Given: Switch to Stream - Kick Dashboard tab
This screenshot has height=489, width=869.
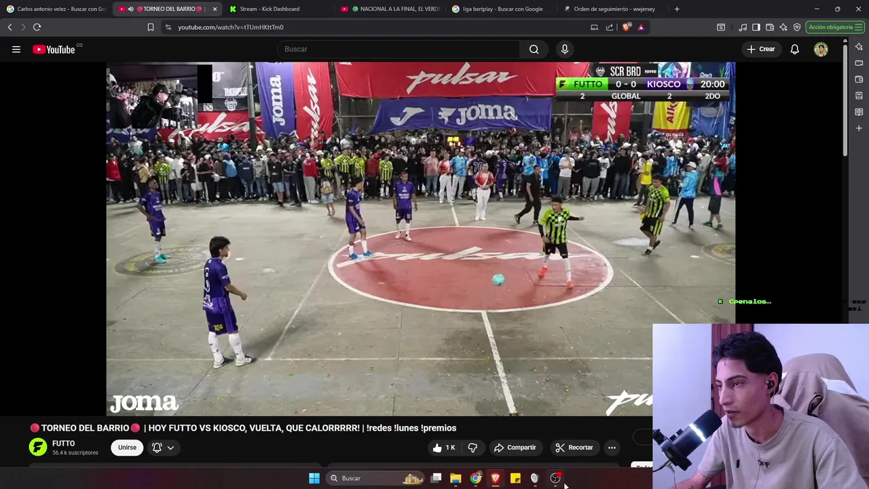Looking at the screenshot, I should (x=278, y=9).
